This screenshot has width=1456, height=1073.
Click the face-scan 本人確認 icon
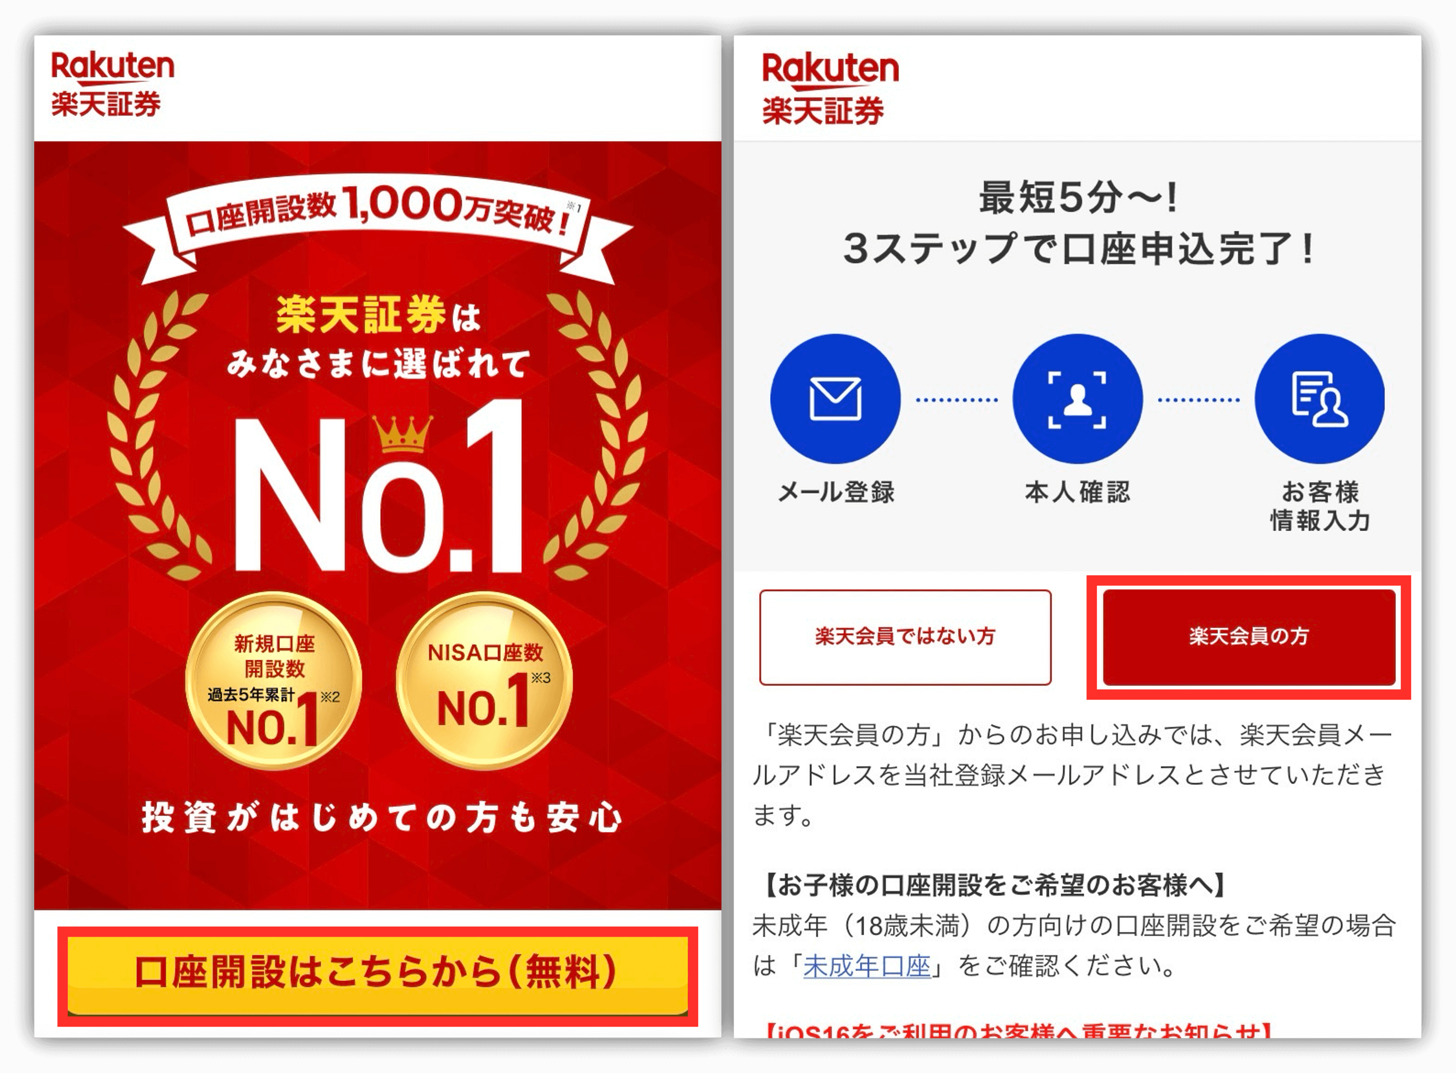click(1078, 398)
